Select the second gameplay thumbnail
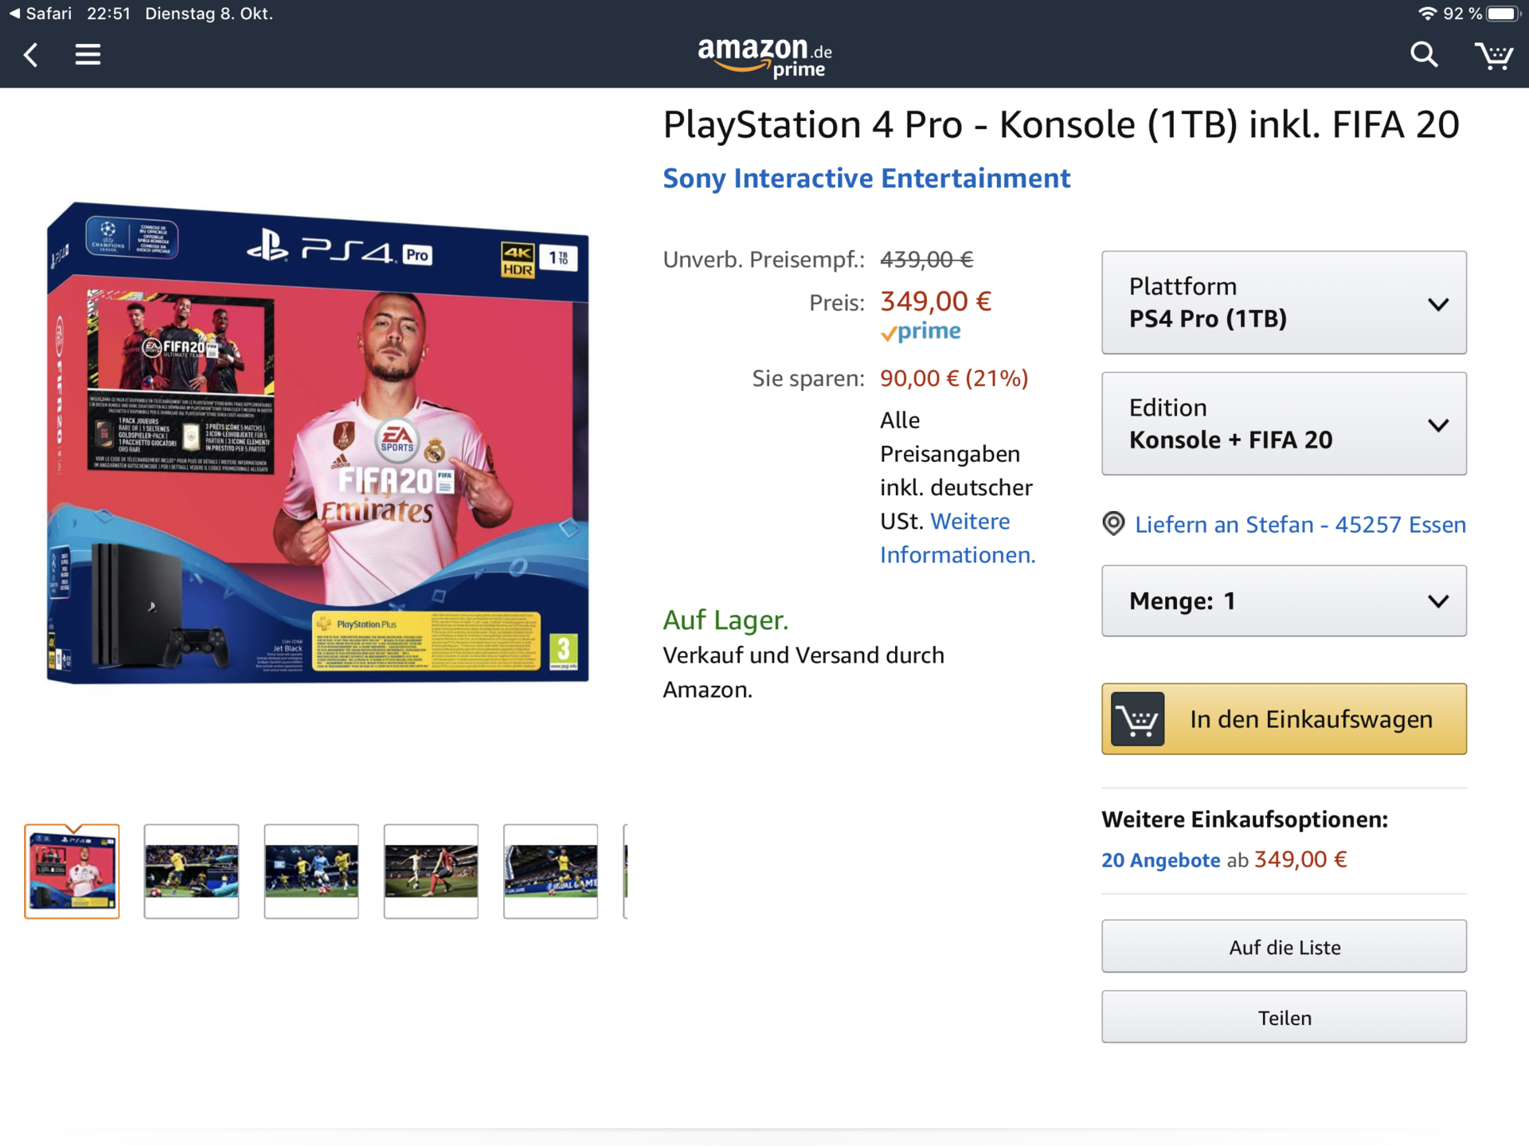Screen dimensions: 1529x1146 point(311,871)
